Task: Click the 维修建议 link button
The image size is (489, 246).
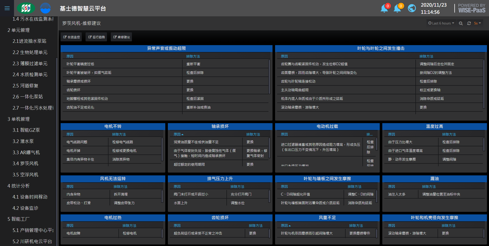Action: [121, 37]
